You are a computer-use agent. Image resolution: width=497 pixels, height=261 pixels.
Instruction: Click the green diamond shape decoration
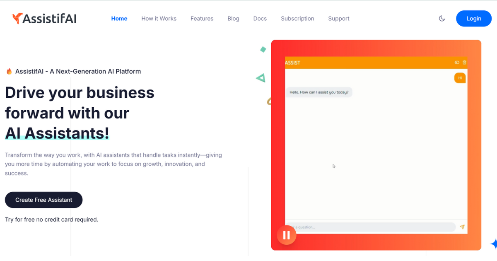click(x=263, y=50)
